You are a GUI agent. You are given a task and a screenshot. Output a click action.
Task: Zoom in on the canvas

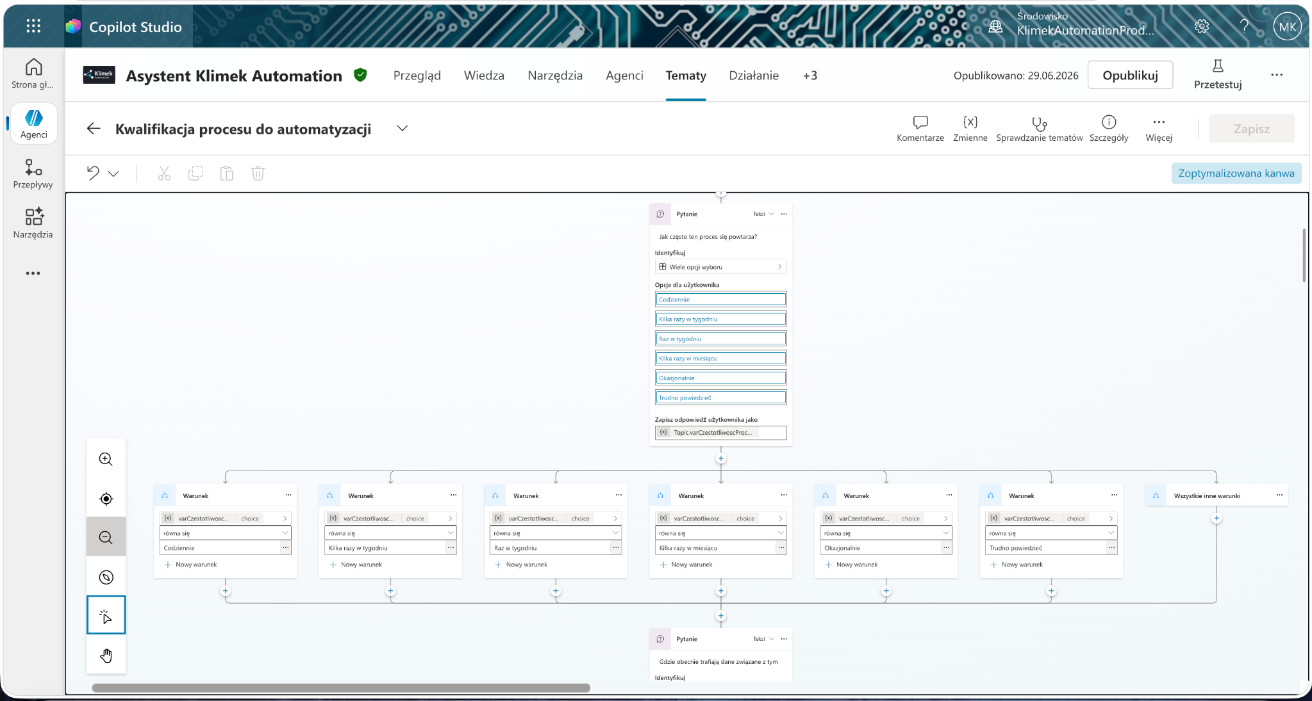[106, 459]
